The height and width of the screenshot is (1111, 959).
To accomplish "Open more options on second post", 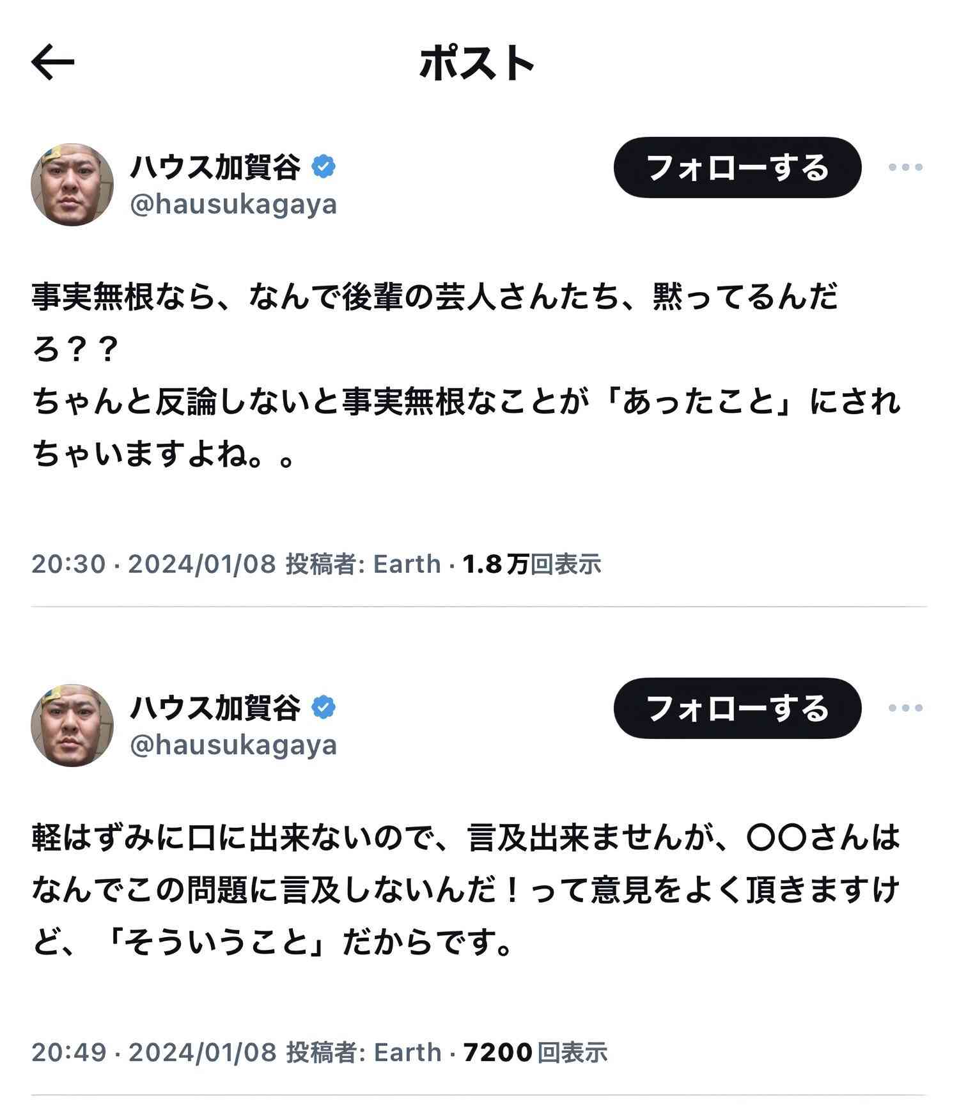I will pyautogui.click(x=905, y=708).
